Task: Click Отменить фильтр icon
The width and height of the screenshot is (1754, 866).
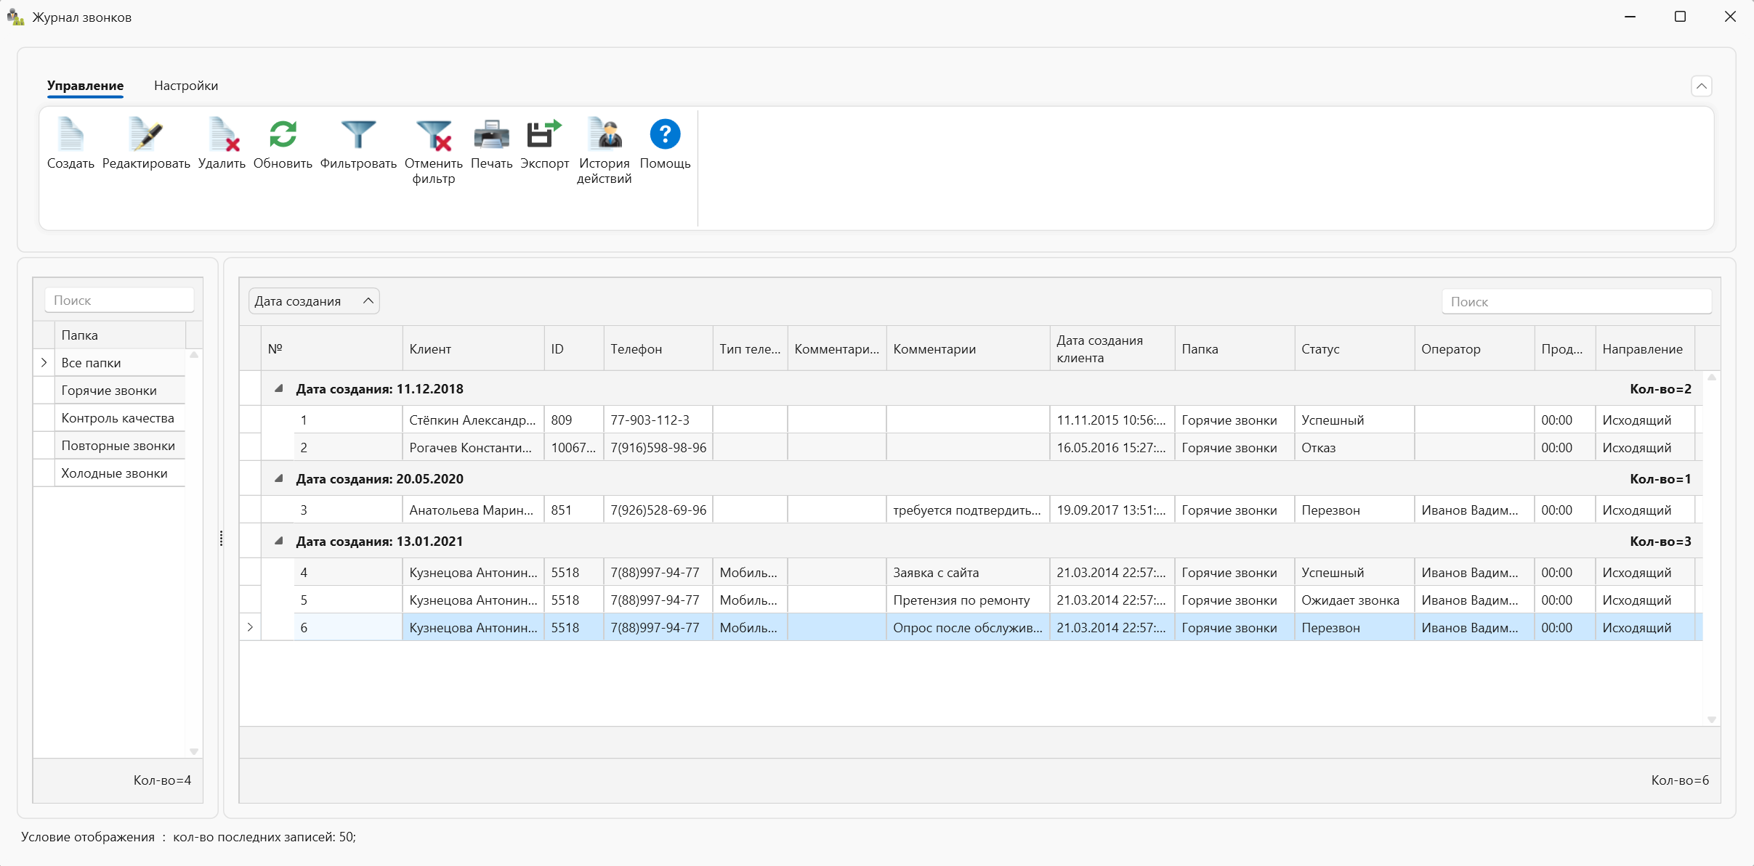Action: tap(434, 135)
